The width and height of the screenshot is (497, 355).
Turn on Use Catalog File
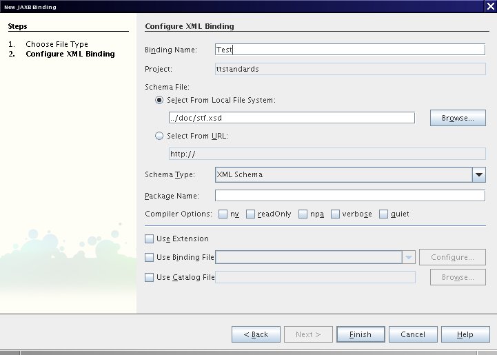(150, 277)
